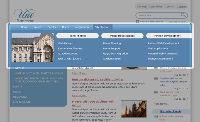Open SITE SECTION in the left sidebar
This screenshot has height=122, width=200.
coord(21,102)
